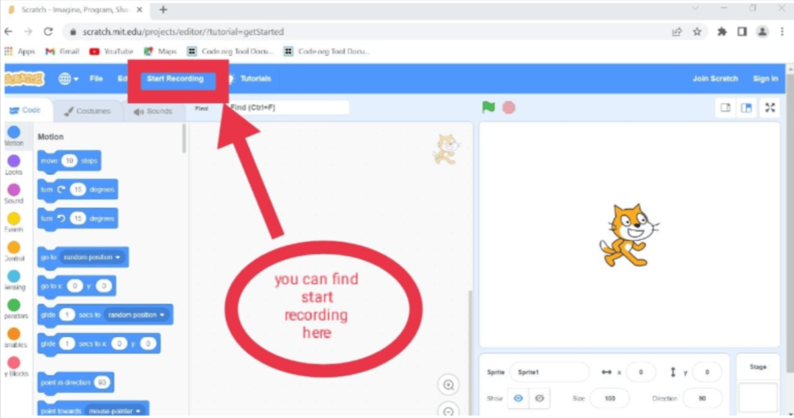Image resolution: width=794 pixels, height=418 pixels.
Task: Switch to large stage layout
Action: pyautogui.click(x=746, y=108)
